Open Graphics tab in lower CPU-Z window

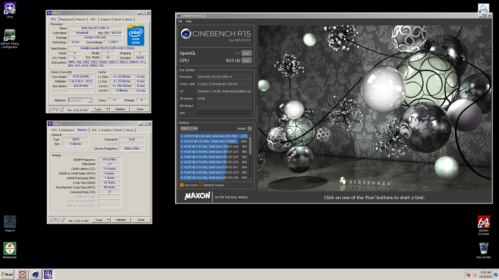click(x=107, y=130)
